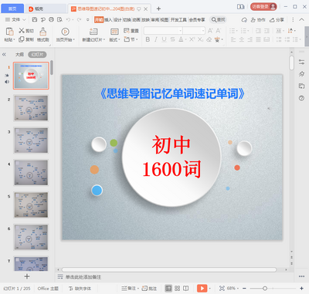This screenshot has height=294, width=309.
Task: Open the 开发工具 ribbon tab
Action: (178, 19)
